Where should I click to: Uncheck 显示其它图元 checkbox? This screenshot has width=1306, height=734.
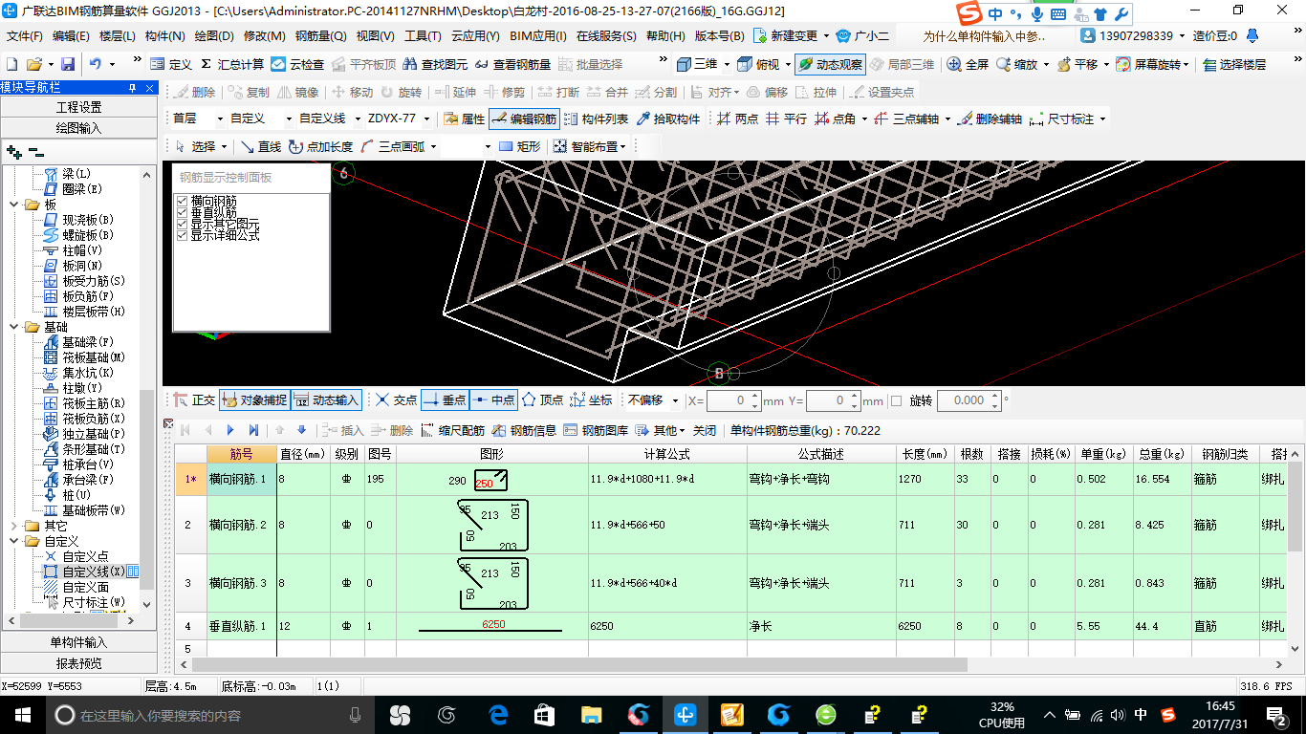tap(183, 224)
